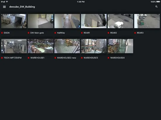Viewport: 161px width, 120px height.
Task: Click the red recording dot beside WAREHOUSE3
Action: 82,58
